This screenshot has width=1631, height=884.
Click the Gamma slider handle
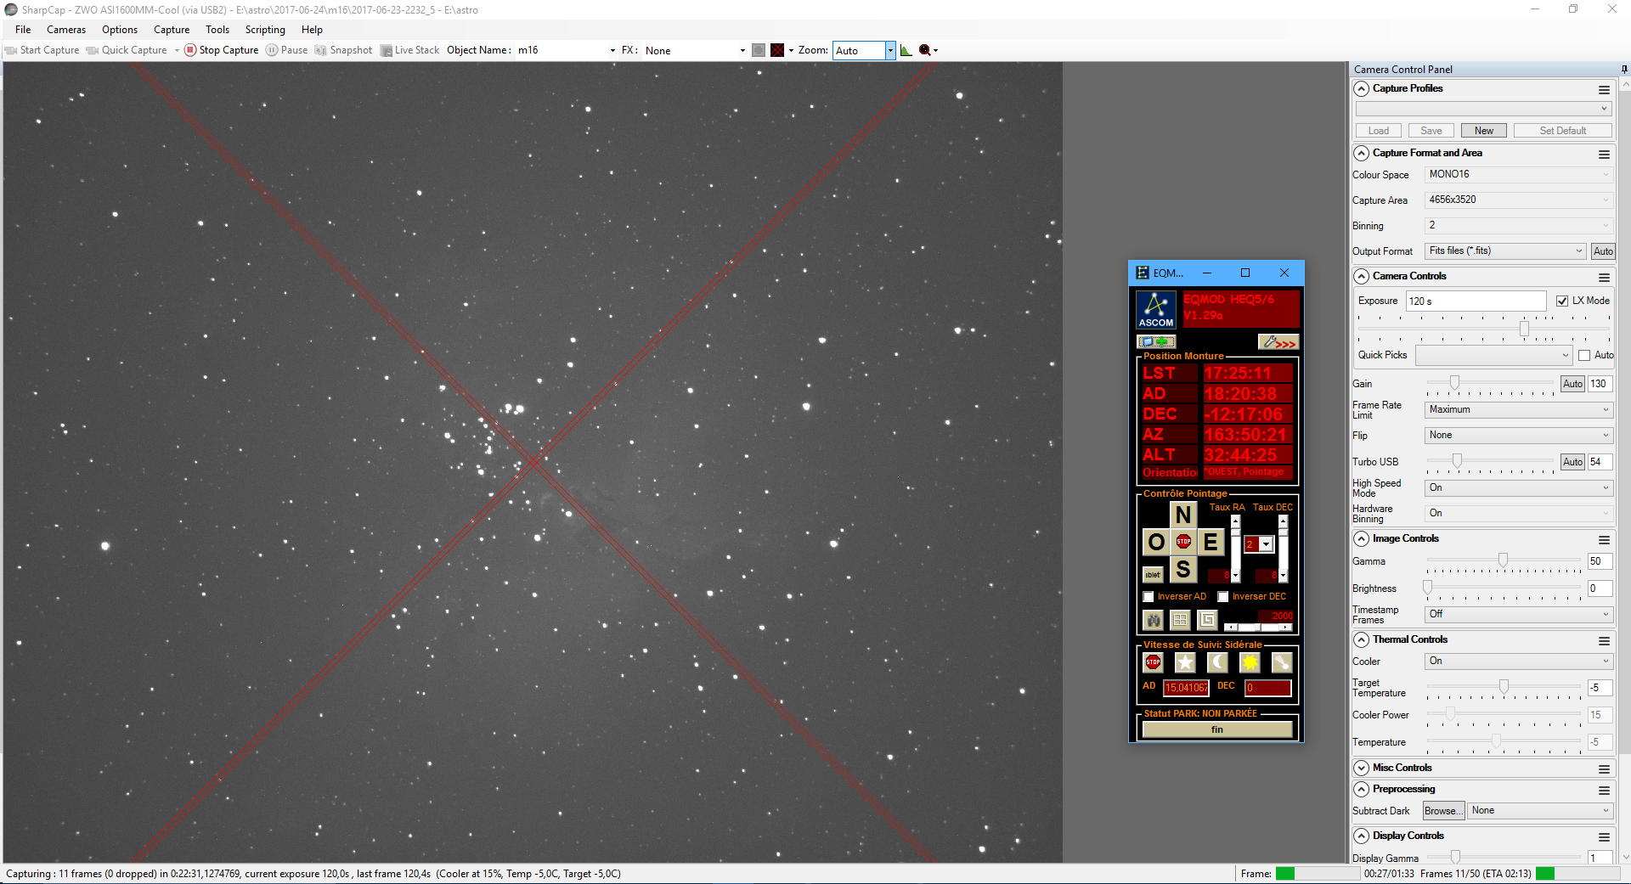[1503, 560]
